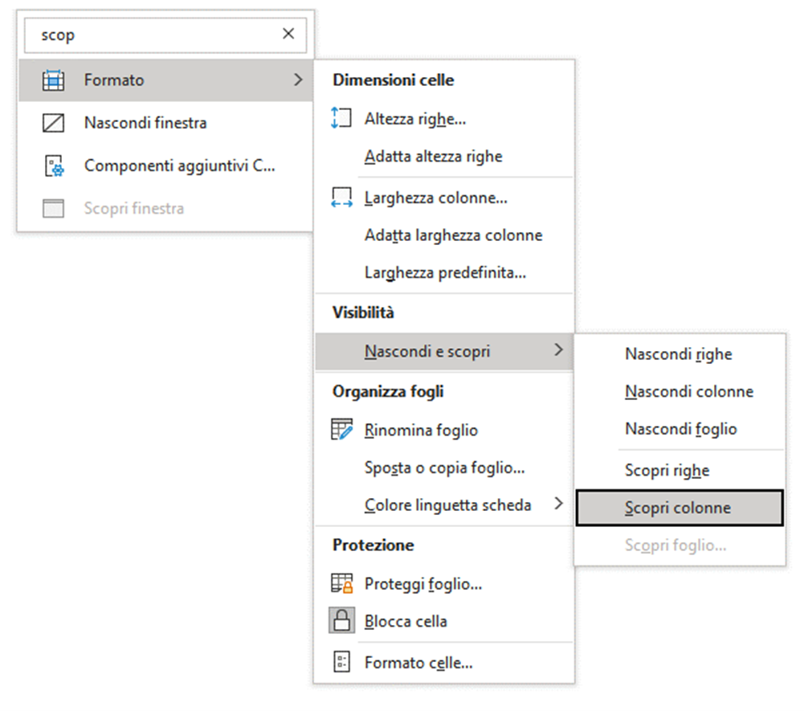The image size is (804, 711).
Task: Clear the search box with X
Action: (x=288, y=34)
